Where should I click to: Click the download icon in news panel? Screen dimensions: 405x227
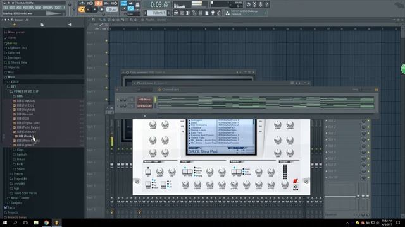coord(228,13)
